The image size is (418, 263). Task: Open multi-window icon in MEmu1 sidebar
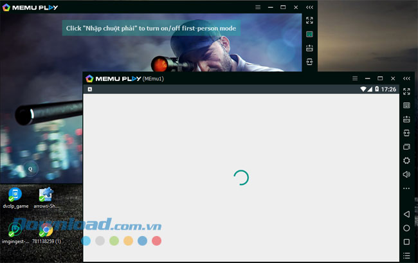point(406,147)
